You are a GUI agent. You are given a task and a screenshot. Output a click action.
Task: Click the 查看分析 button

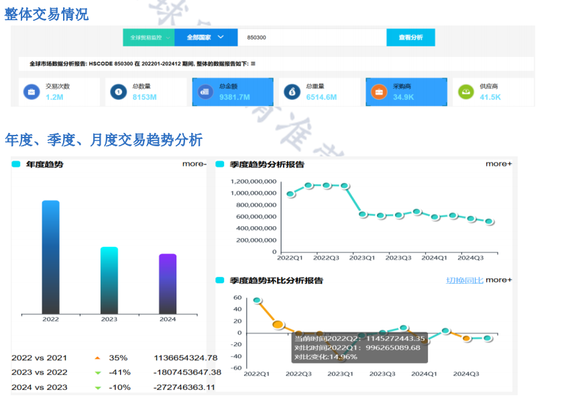click(x=410, y=38)
